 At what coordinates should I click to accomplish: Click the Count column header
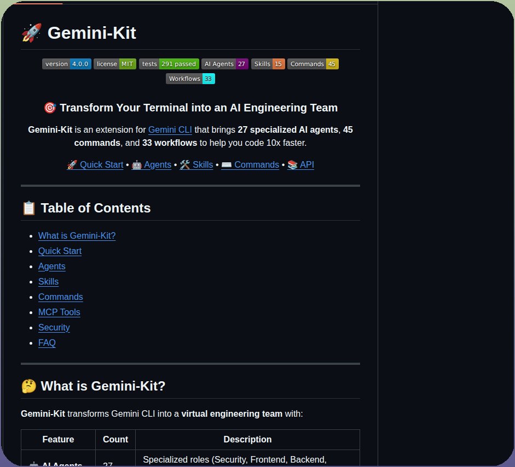coord(115,440)
